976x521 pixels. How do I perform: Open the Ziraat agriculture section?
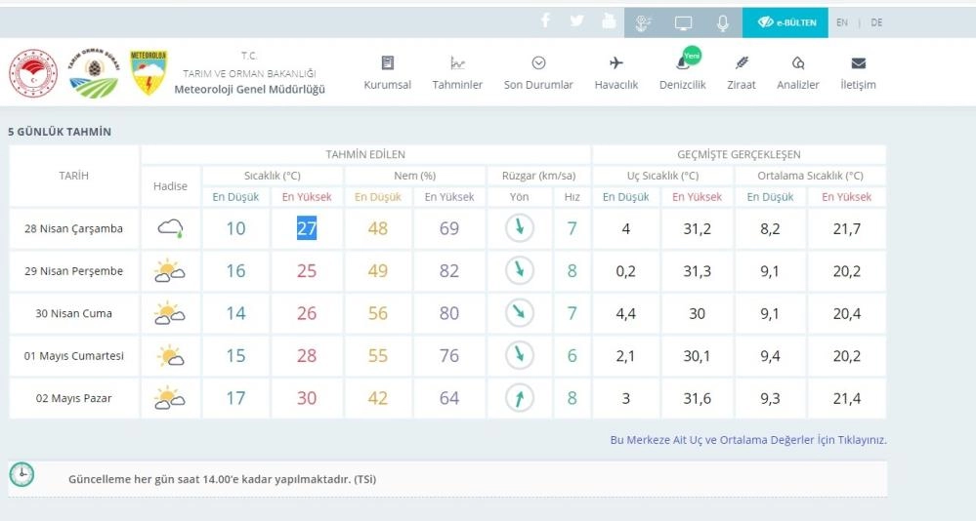coord(742,72)
